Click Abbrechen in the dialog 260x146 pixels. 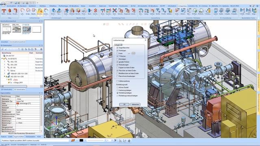click(135, 105)
